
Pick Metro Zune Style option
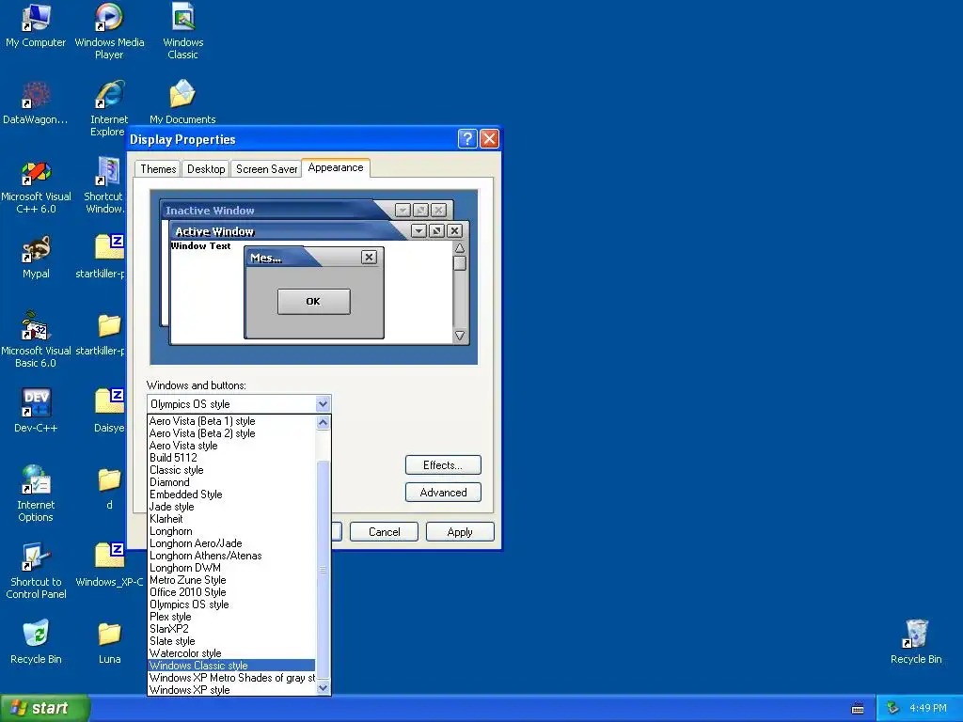pos(231,580)
